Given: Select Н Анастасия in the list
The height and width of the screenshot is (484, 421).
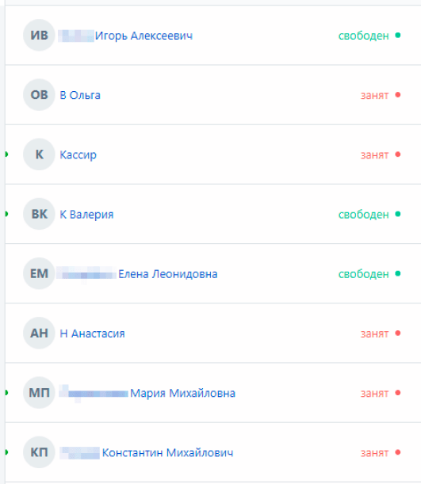Looking at the screenshot, I should coord(92,333).
